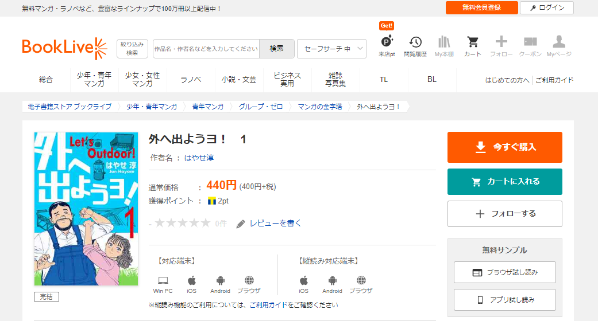598x321 pixels.
Task: Click the フォローする follow button
Action: 504,214
